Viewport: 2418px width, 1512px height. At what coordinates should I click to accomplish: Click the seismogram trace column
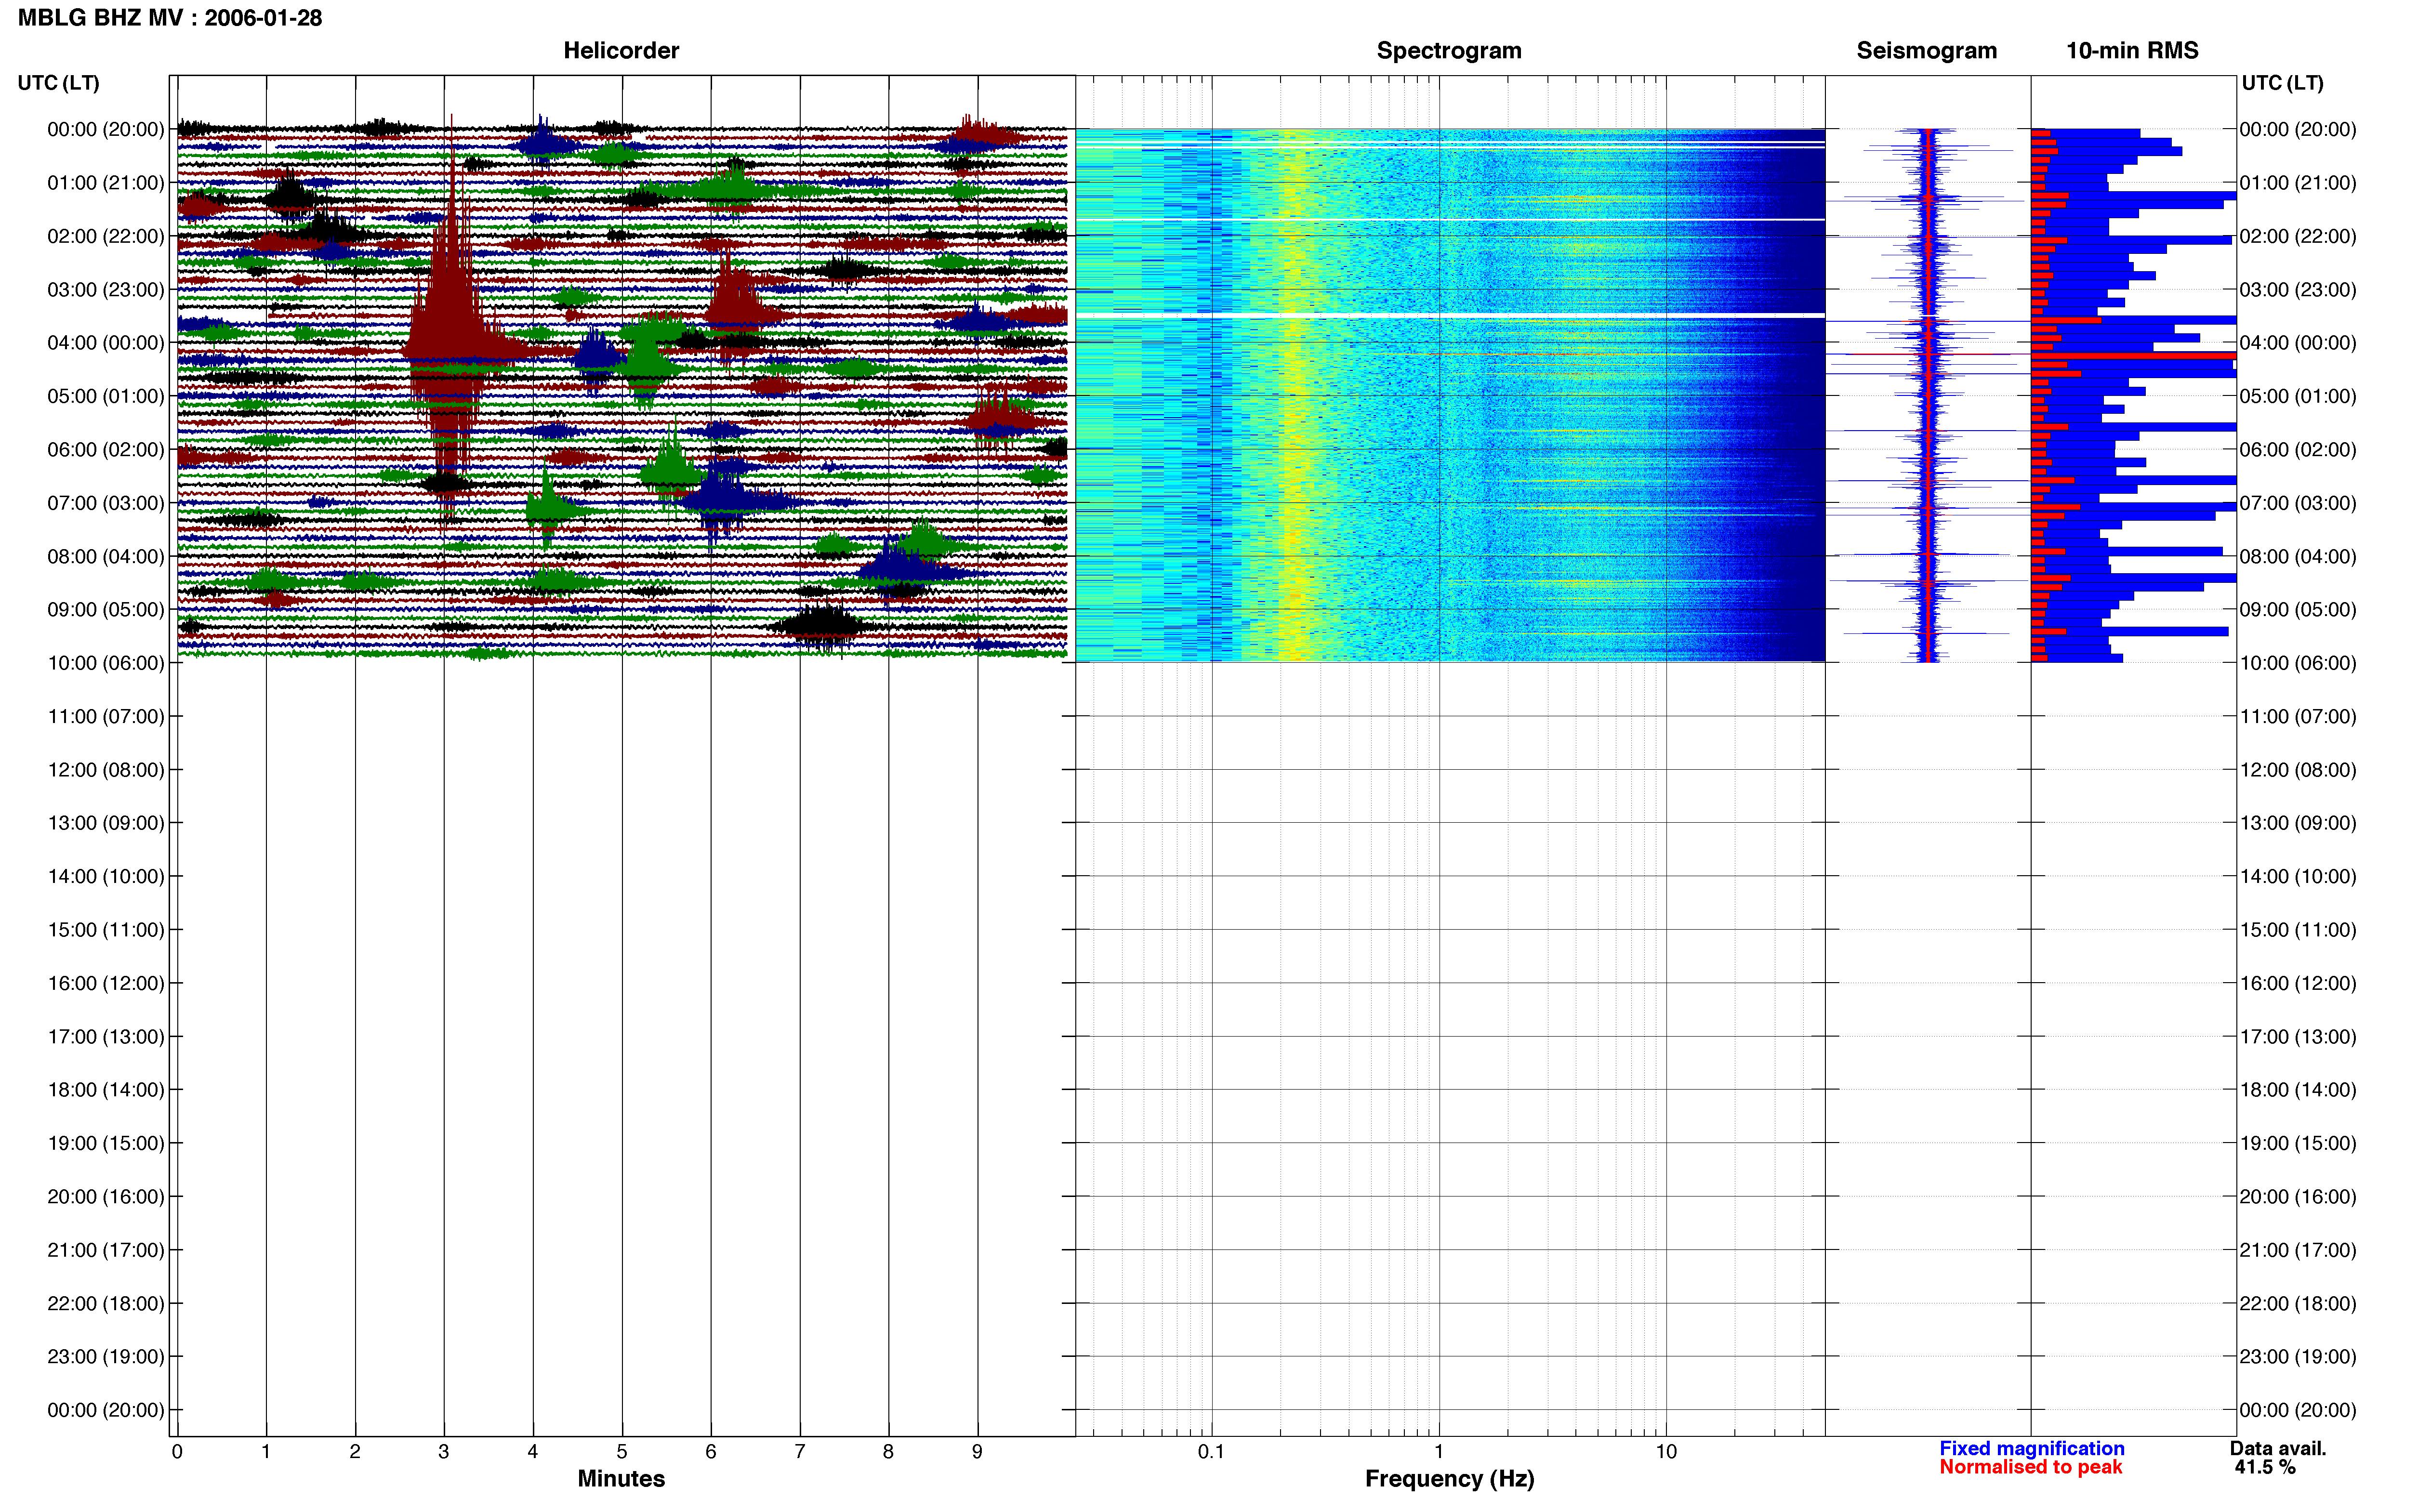[1928, 395]
